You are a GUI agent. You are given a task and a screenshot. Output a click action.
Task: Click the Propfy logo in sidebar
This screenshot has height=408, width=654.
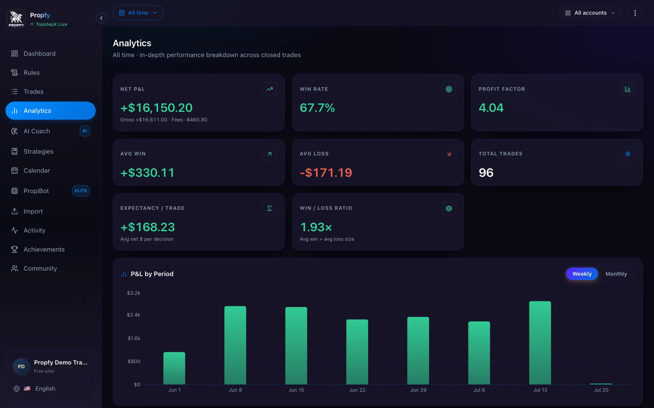click(16, 18)
